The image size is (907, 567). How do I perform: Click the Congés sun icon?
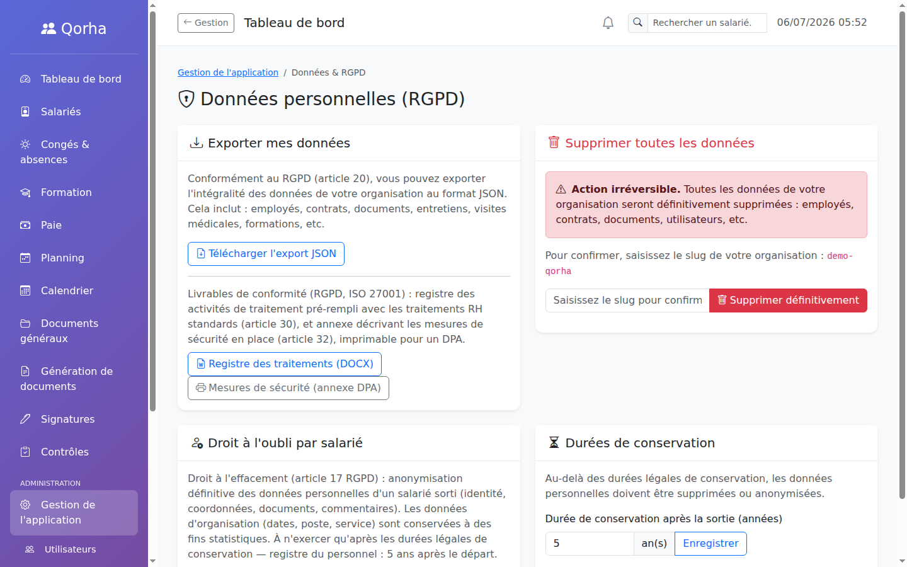pyautogui.click(x=25, y=144)
